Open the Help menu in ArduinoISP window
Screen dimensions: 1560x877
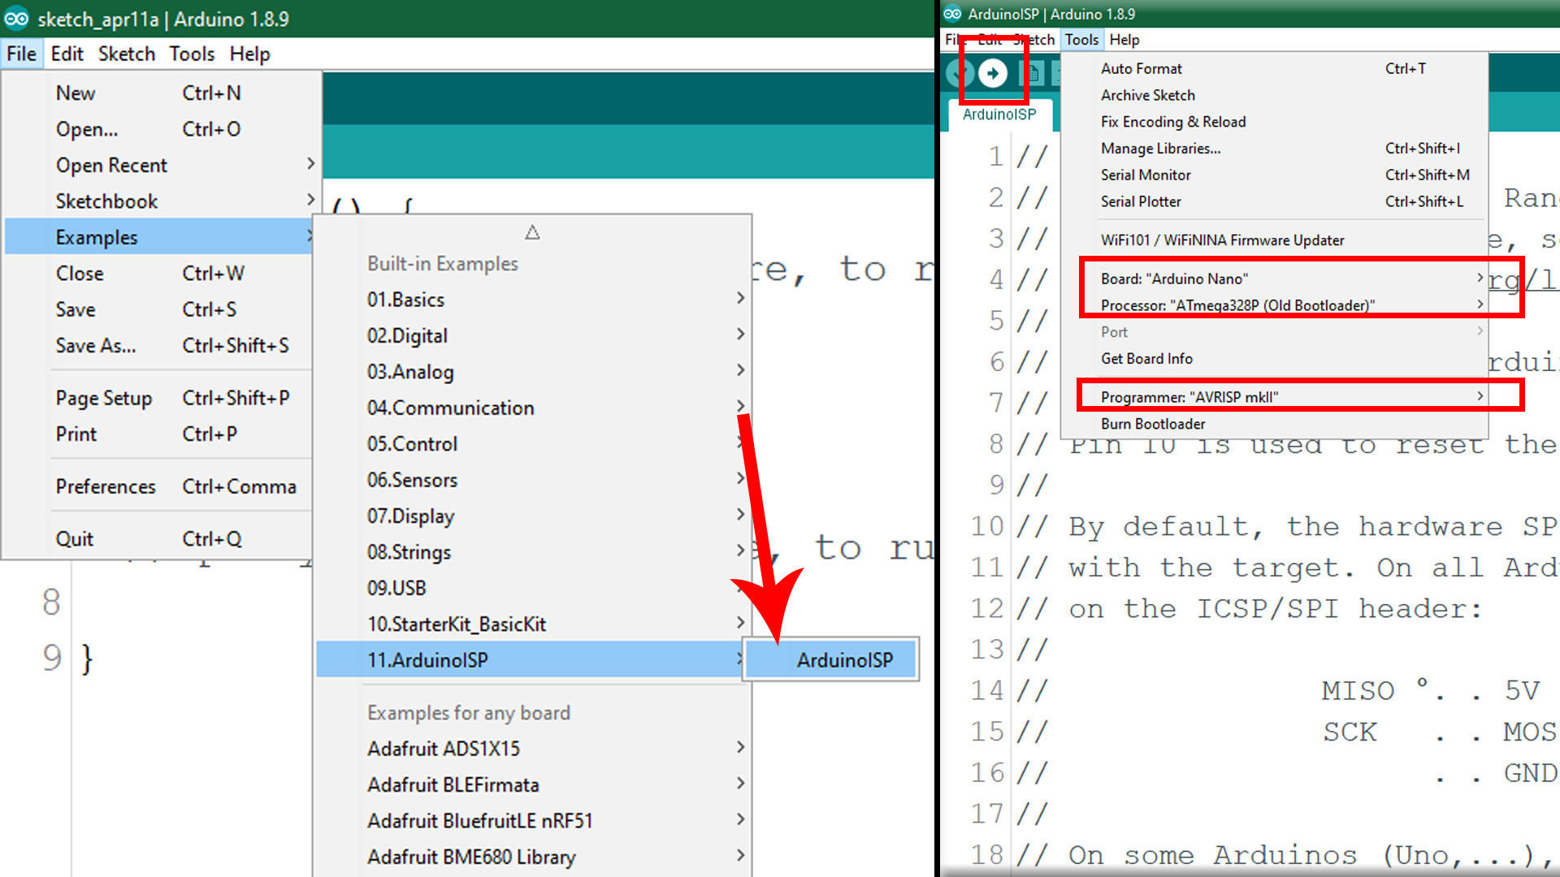click(1124, 40)
